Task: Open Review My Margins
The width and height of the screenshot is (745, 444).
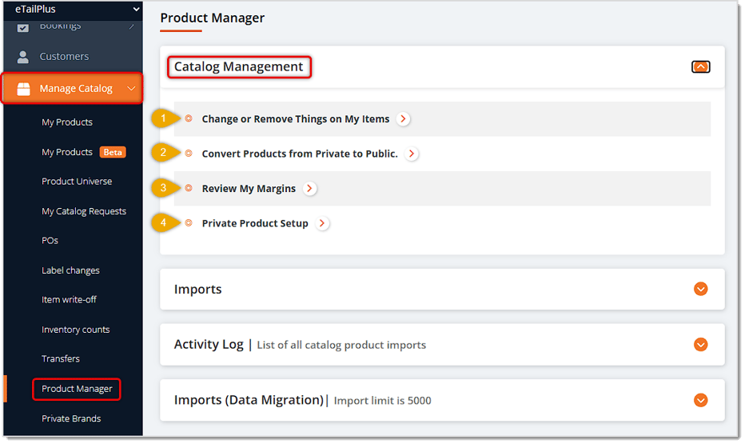Action: (x=249, y=189)
